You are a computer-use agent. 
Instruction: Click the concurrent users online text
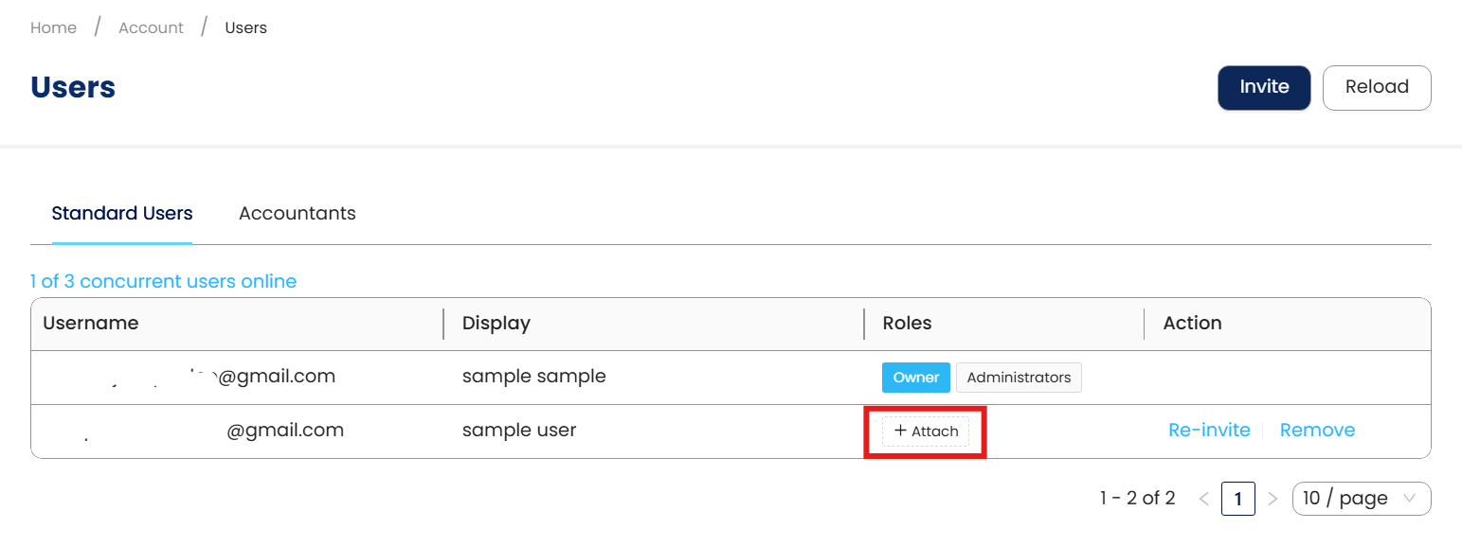tap(163, 282)
